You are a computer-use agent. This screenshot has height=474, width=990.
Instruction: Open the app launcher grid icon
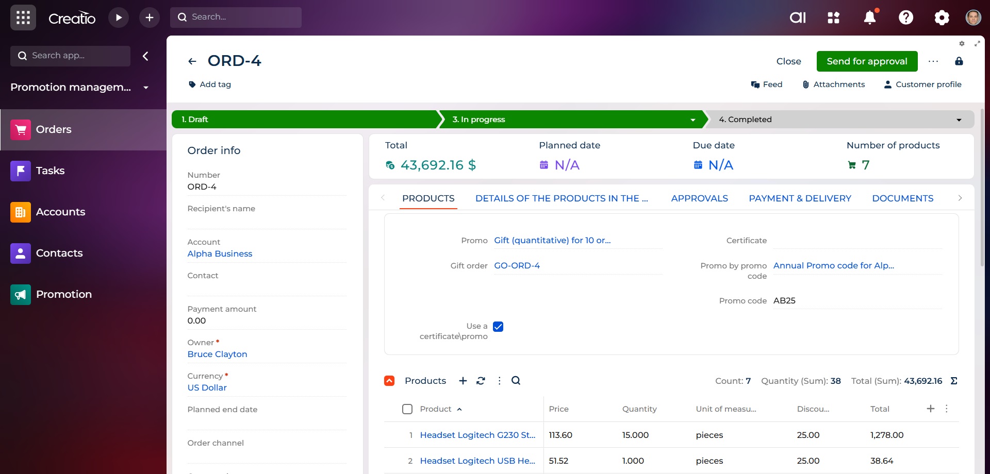pyautogui.click(x=23, y=18)
